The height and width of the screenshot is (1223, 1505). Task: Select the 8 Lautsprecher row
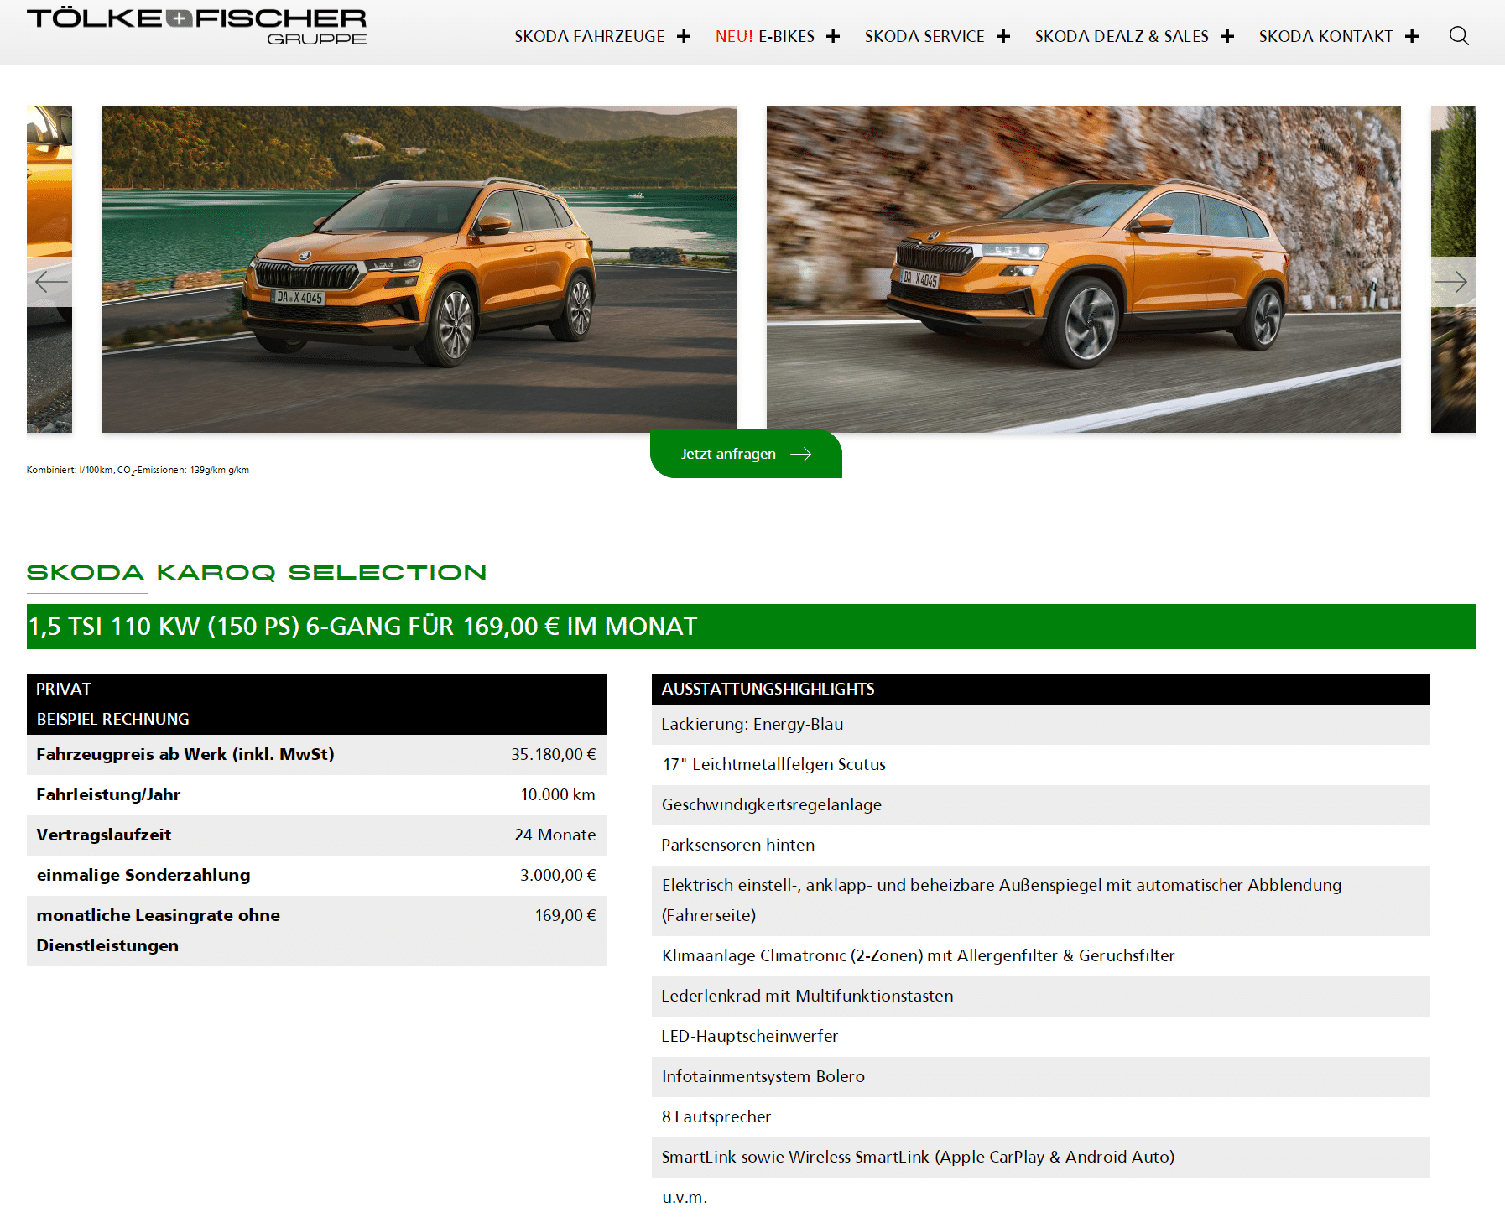(1041, 1116)
